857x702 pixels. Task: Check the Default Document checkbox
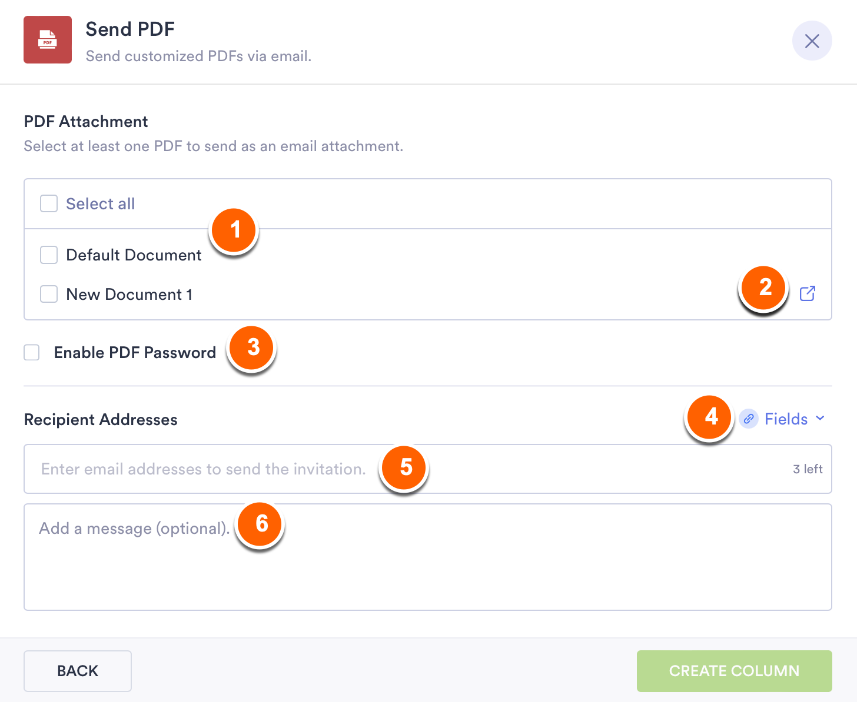pos(49,255)
